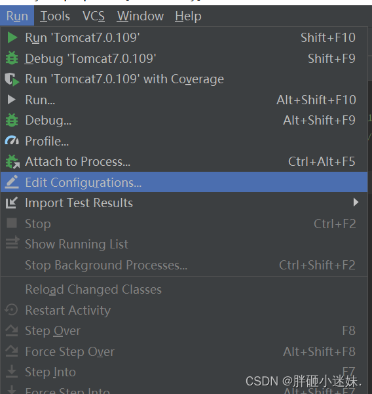Click the Profile... speedometer icon
The image size is (372, 394).
pos(12,141)
